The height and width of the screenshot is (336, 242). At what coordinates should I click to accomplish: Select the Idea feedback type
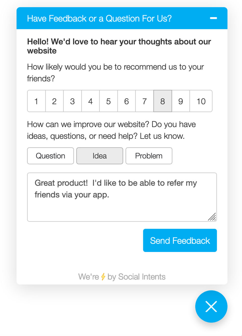pos(100,156)
